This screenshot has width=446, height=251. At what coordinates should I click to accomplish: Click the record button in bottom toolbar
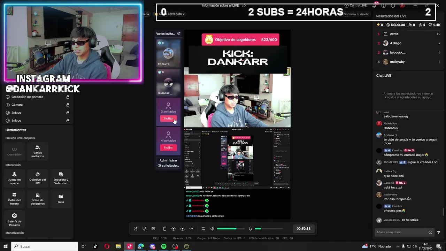coord(174,229)
